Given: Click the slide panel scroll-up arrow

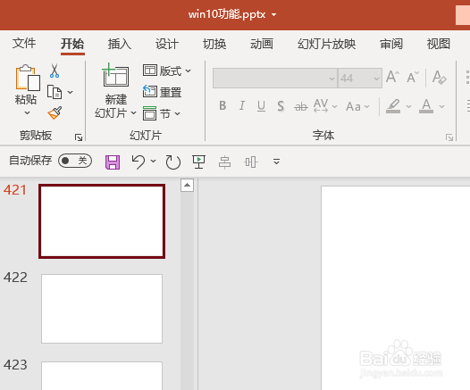Looking at the screenshot, I should (187, 185).
